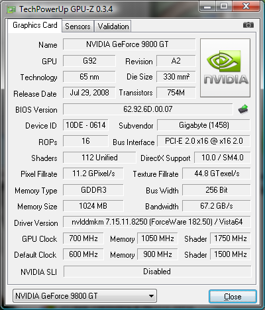Click the Revision value A2
Image resolution: width=265 pixels, height=310 pixels.
click(176, 61)
